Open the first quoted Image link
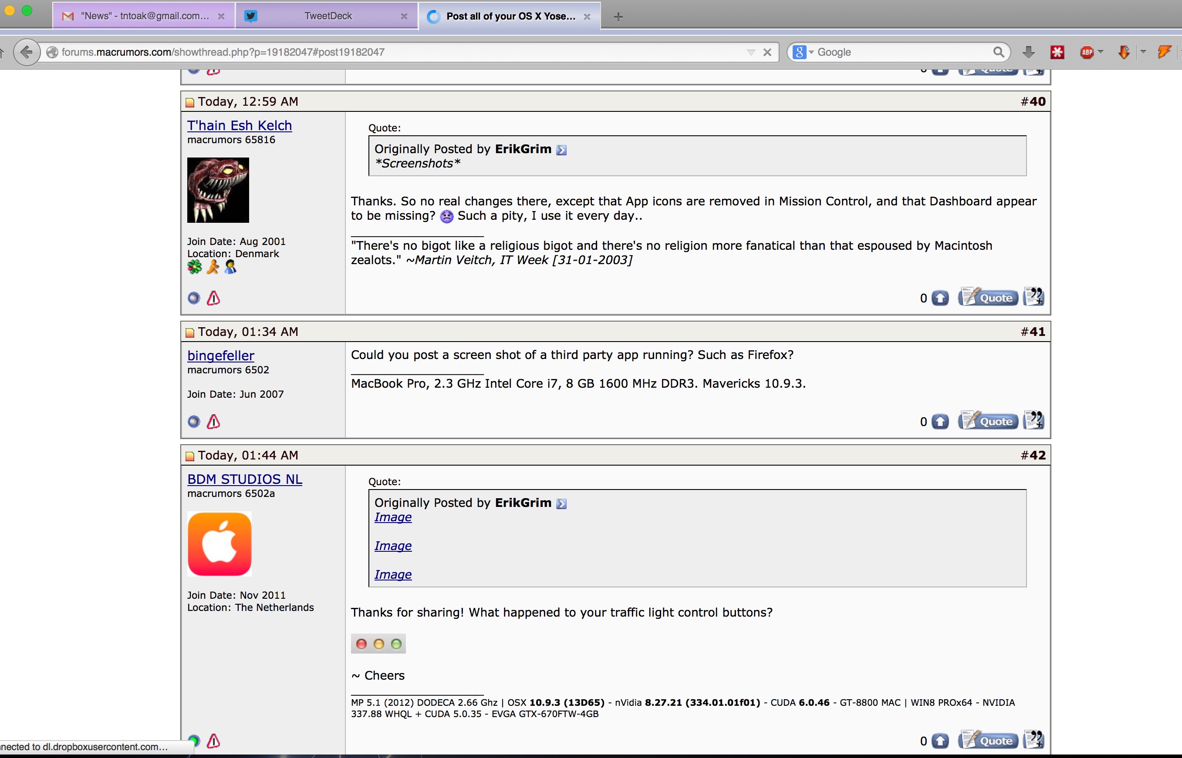Viewport: 1182px width, 758px height. point(393,517)
